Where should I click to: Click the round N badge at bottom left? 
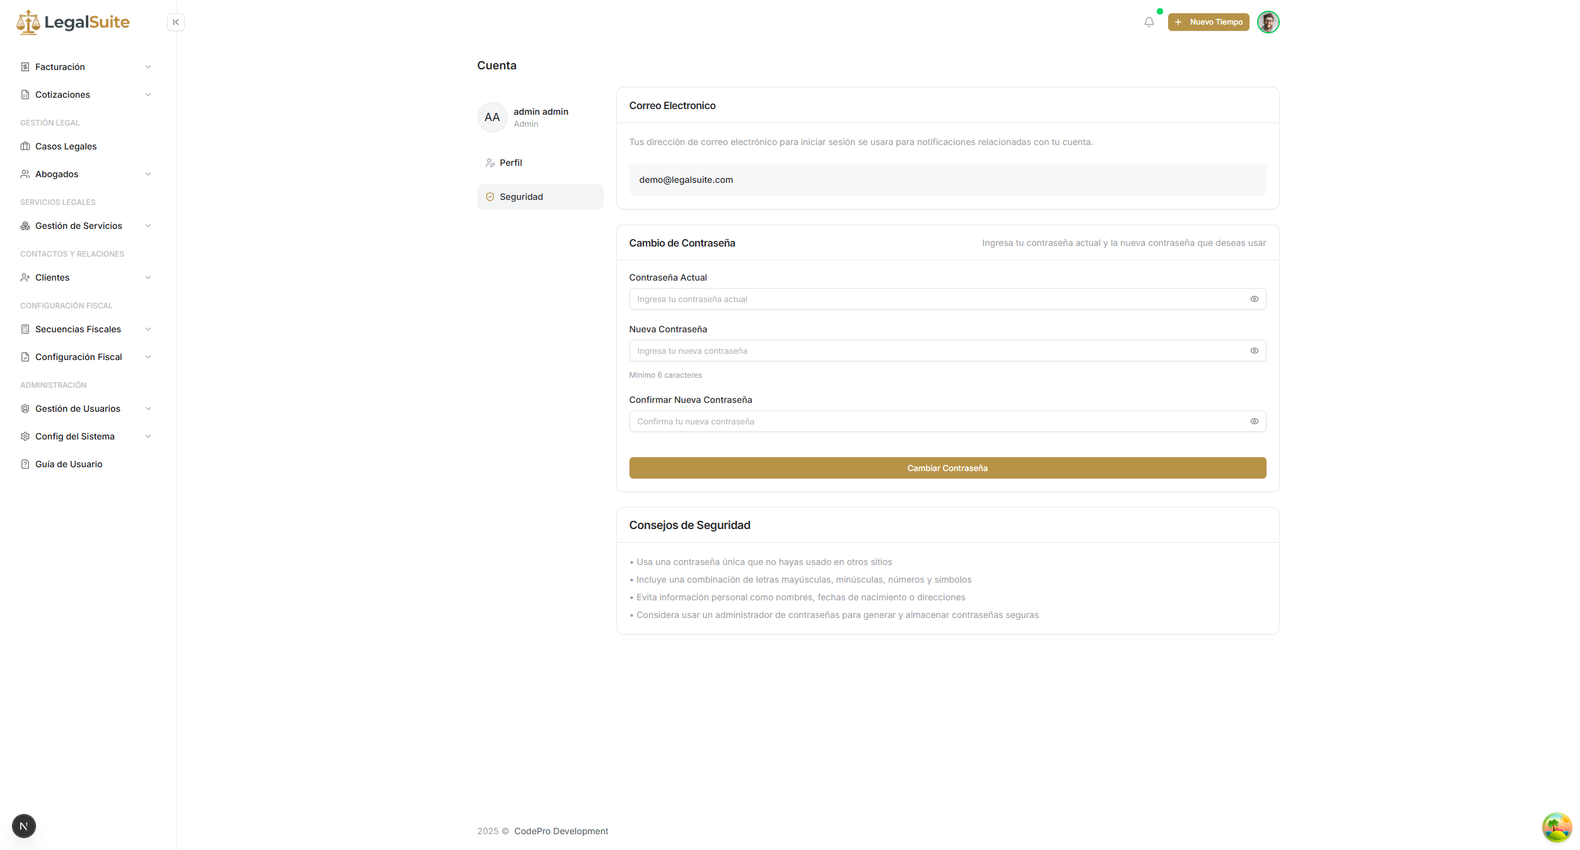coord(24,826)
